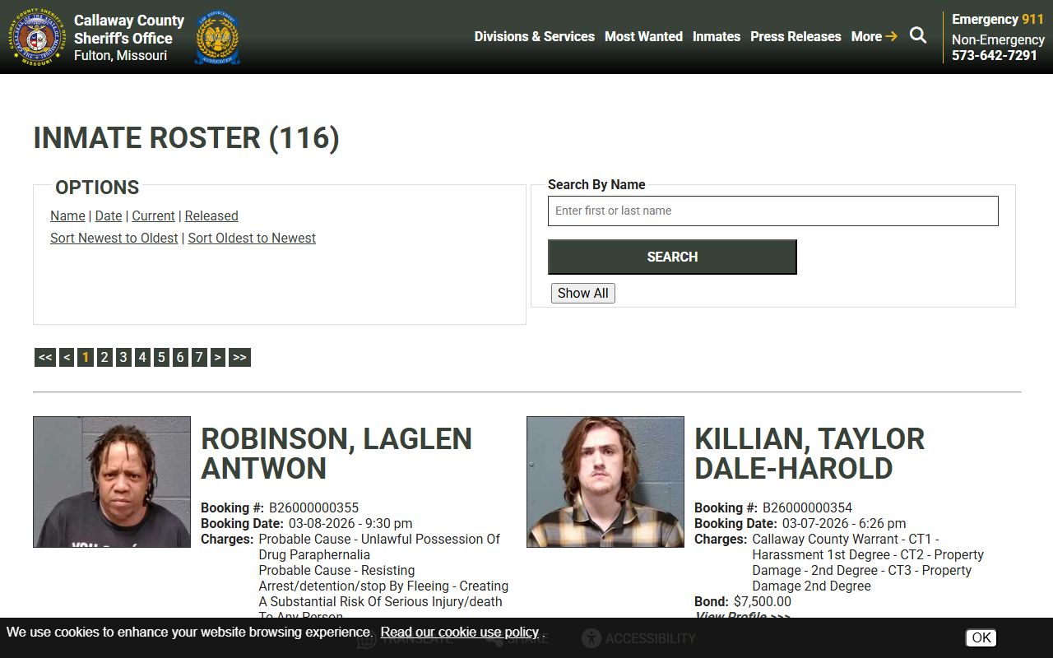Click the gold accreditation badge emblem

point(217,37)
